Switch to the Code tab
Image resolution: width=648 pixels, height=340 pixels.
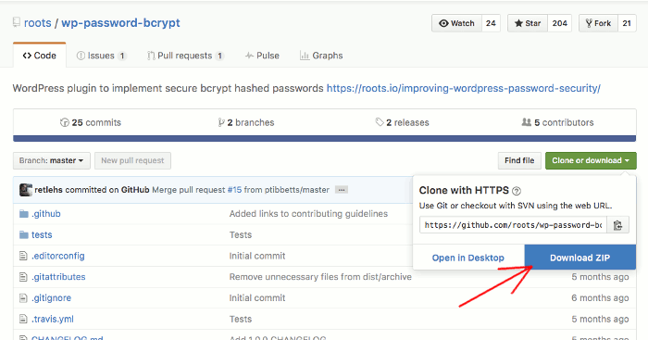point(39,56)
